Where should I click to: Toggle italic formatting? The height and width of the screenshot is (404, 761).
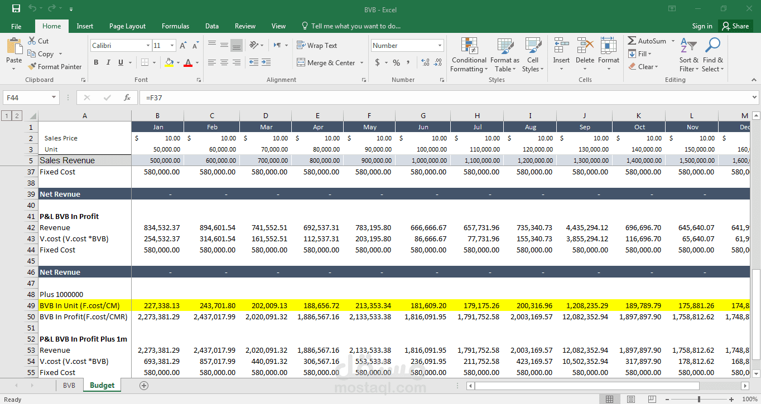[x=107, y=62]
